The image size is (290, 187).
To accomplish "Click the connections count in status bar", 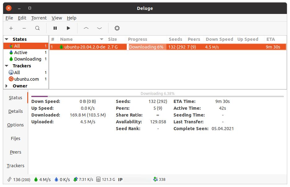I will click(x=19, y=179).
